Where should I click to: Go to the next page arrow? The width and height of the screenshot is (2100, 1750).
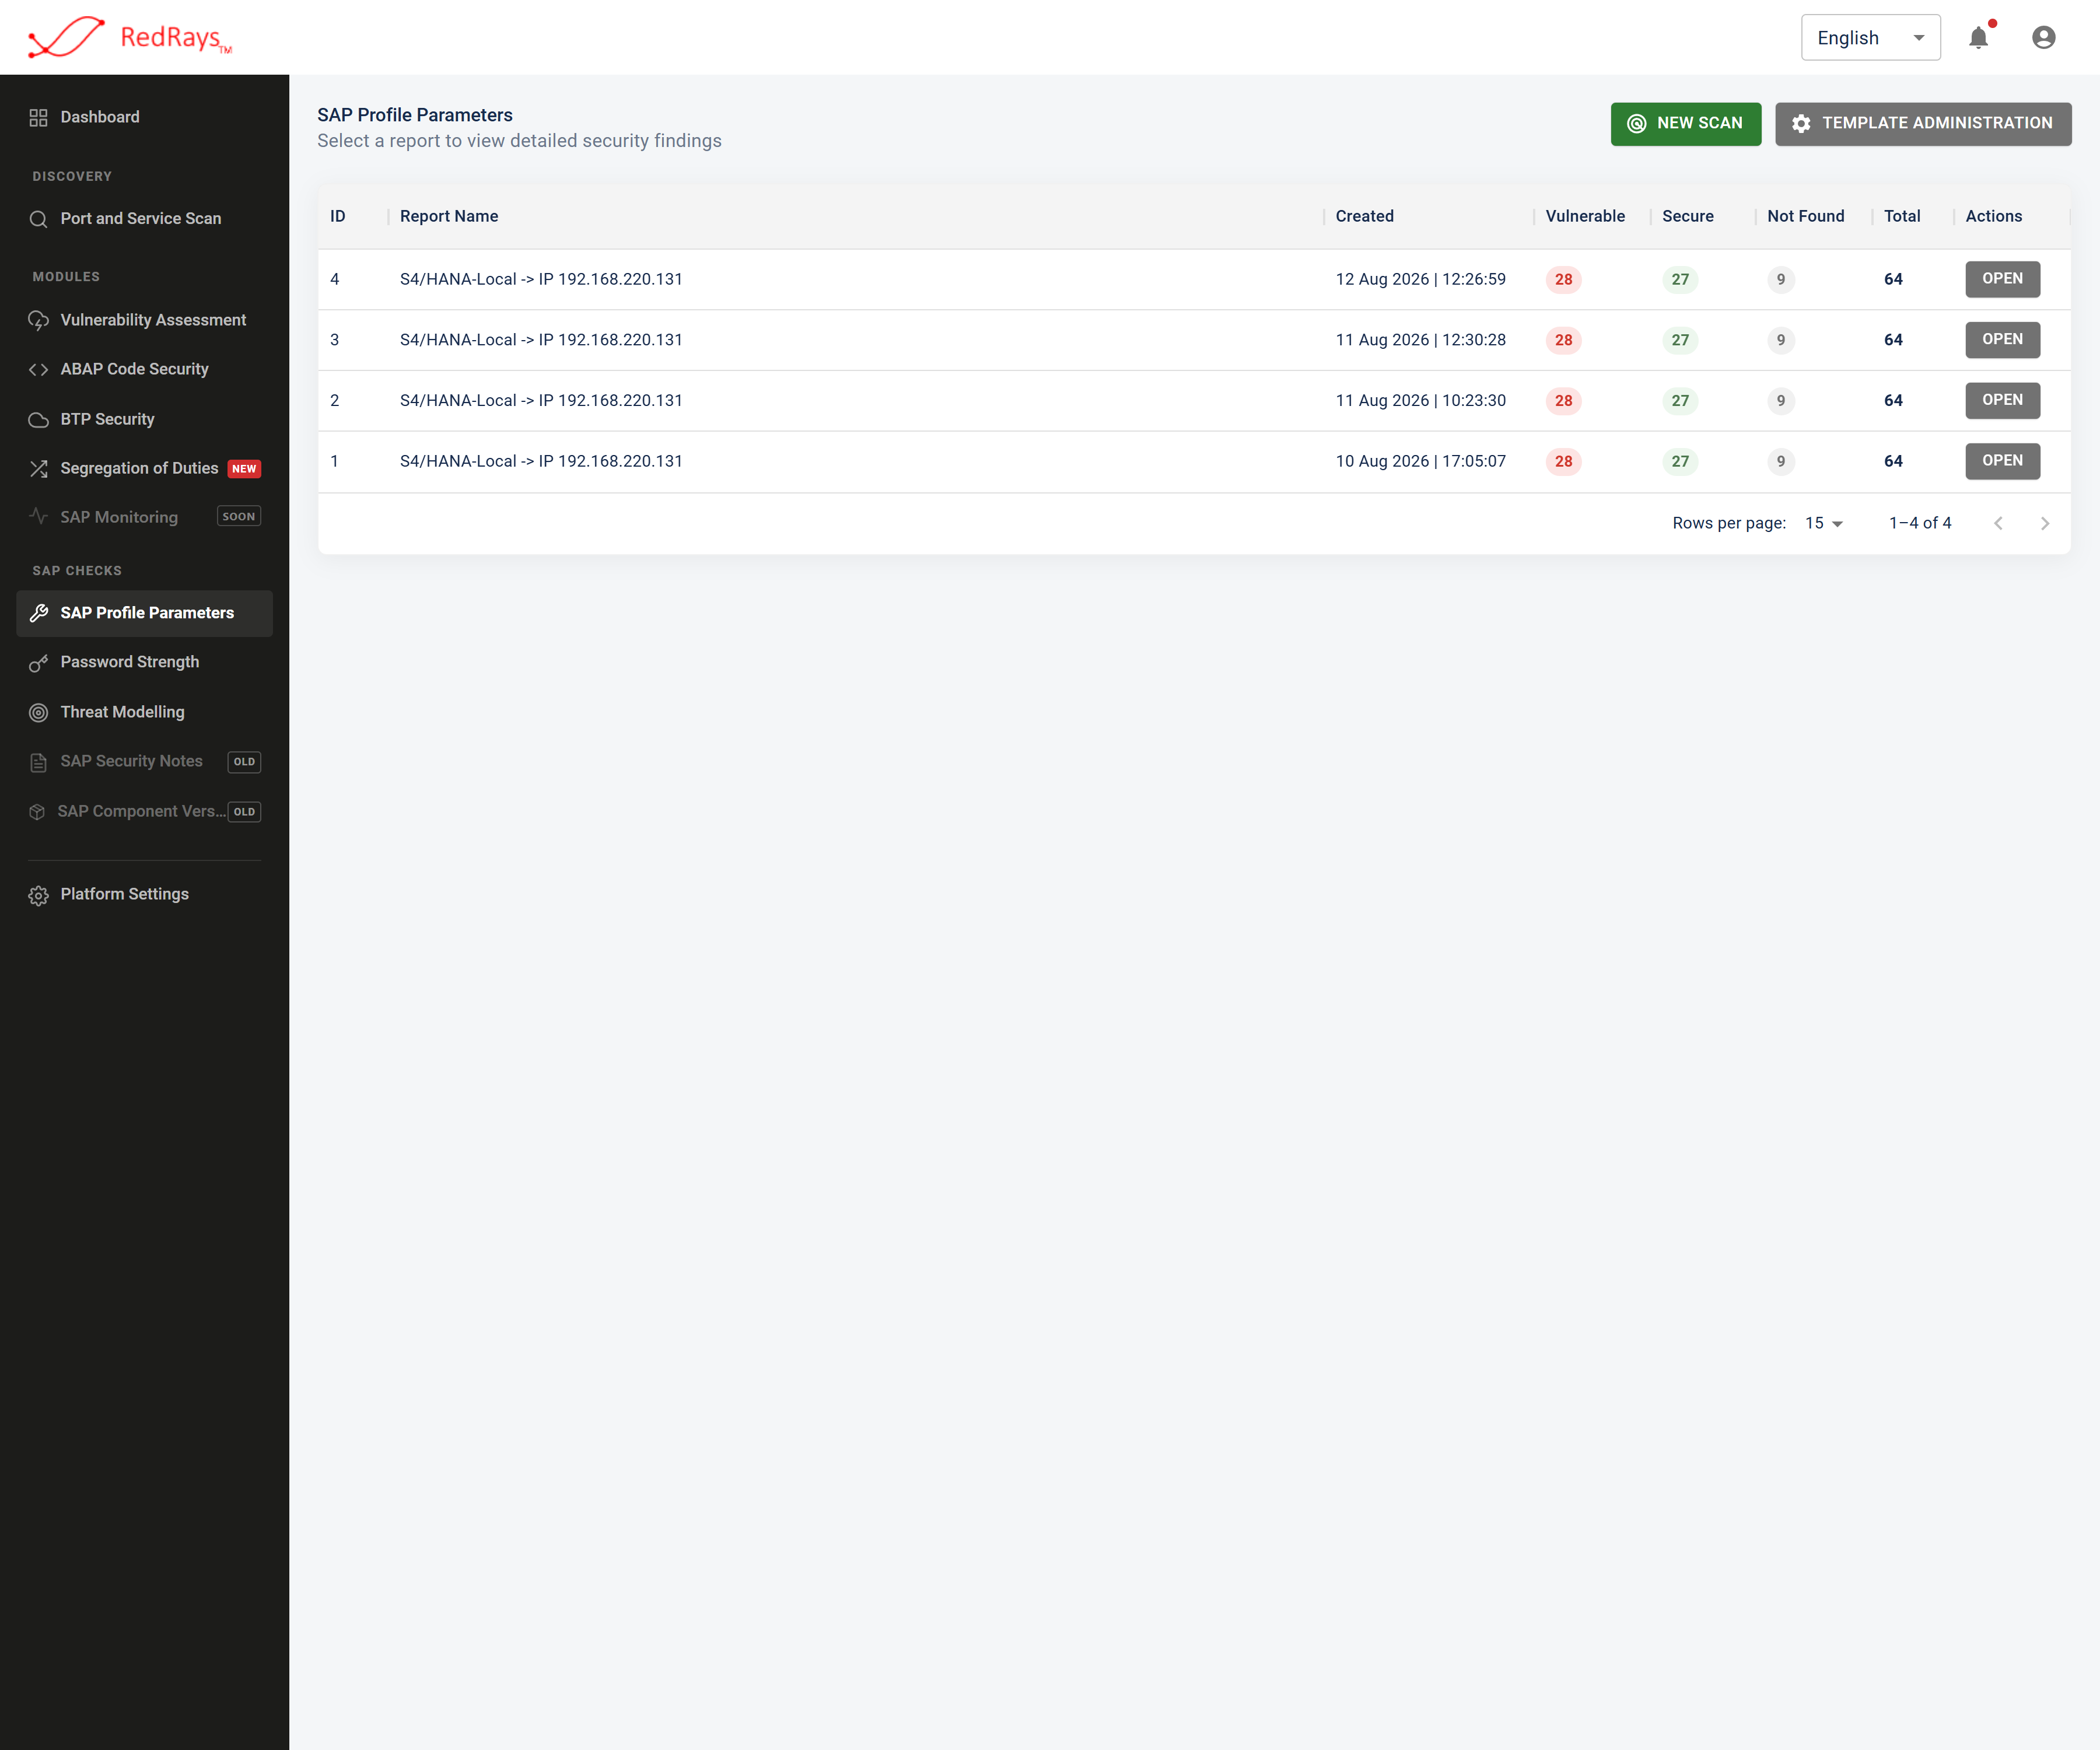[x=2044, y=523]
